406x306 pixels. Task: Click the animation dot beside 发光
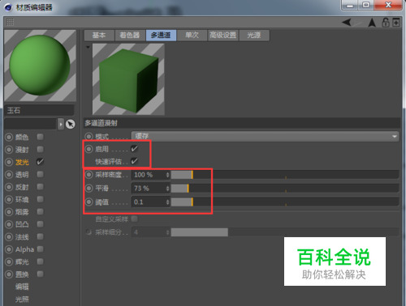tap(9, 162)
